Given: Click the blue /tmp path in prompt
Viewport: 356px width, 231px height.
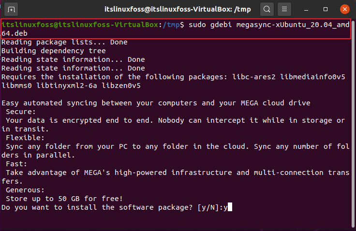Looking at the screenshot, I should [171, 25].
